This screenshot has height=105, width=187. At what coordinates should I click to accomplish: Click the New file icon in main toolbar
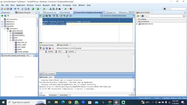pos(2,9)
